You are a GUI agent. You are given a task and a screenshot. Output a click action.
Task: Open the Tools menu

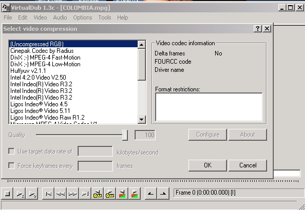pos(105,17)
